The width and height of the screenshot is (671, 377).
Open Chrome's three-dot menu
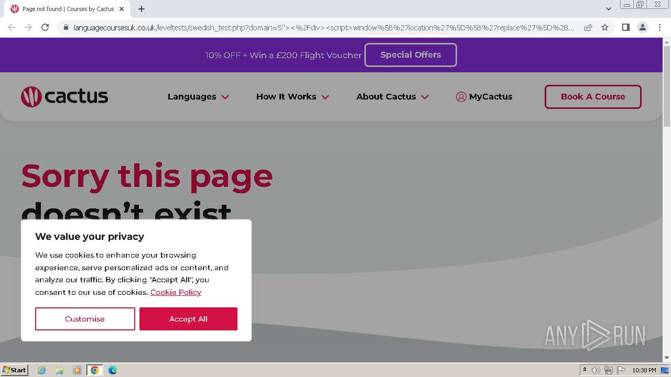pos(659,27)
